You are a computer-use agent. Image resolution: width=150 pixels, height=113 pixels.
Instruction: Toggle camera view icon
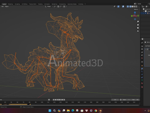click(138, 28)
